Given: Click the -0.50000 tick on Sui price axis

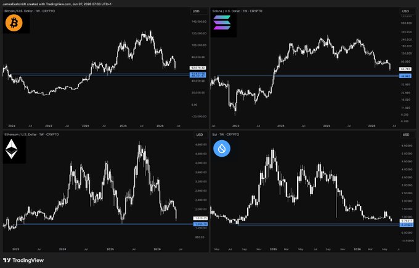Looking at the screenshot, I should 407,240.
